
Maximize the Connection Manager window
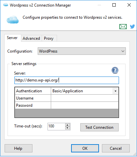pos(114,5)
